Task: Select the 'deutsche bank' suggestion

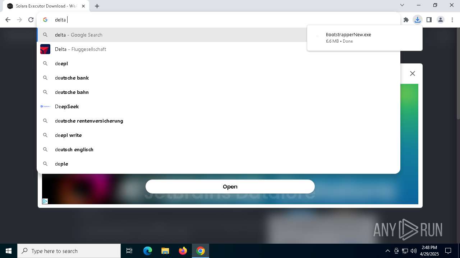Action: (x=218, y=78)
